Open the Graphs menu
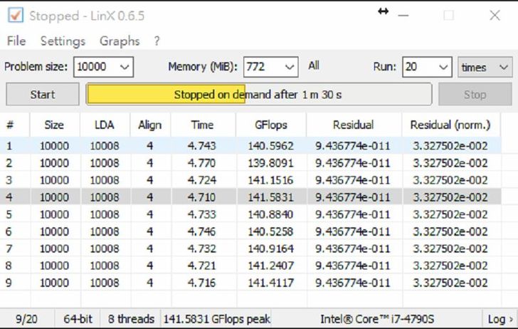This screenshot has height=329, width=518. tap(120, 41)
